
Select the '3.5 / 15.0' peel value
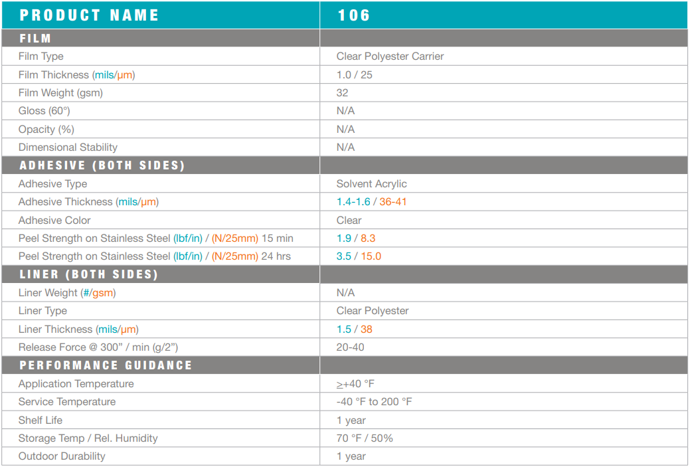click(x=359, y=256)
